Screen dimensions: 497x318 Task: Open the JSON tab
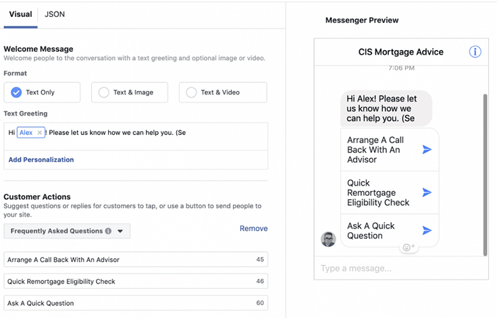pyautogui.click(x=55, y=14)
